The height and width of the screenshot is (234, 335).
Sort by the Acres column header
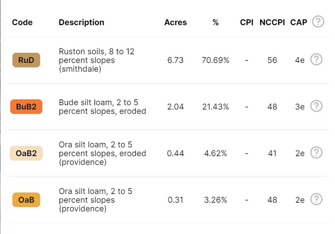click(x=175, y=22)
